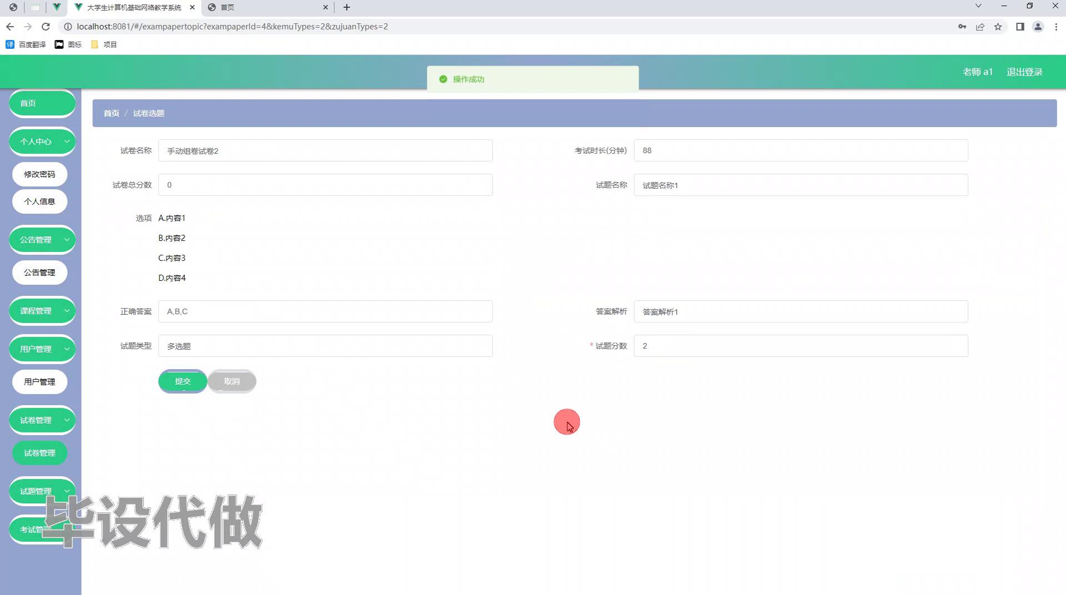The image size is (1066, 595).
Task: Expand the 公告管理 sidebar menu
Action: (x=42, y=239)
